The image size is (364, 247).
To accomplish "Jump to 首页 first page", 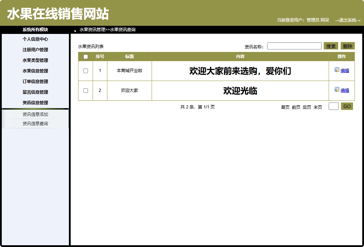I will pyautogui.click(x=285, y=107).
